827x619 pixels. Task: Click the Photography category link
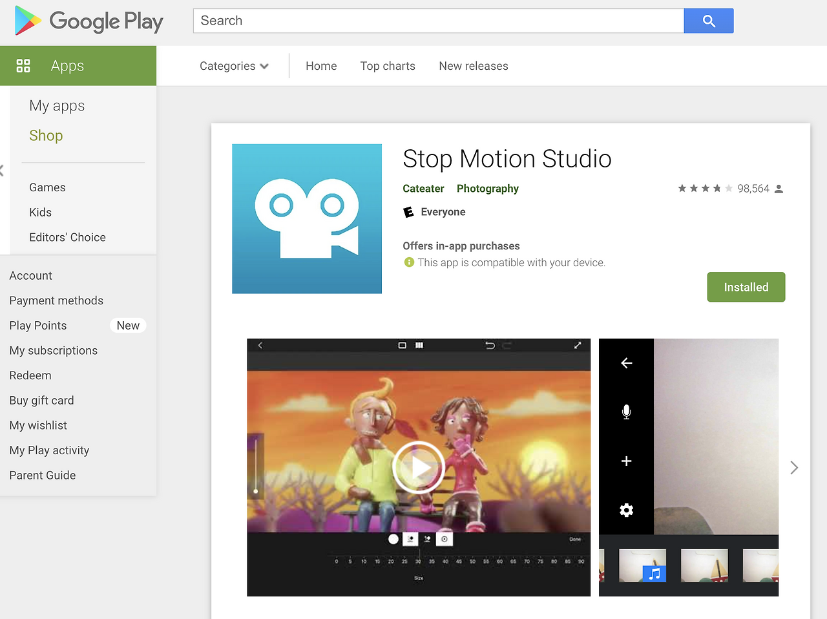(488, 189)
